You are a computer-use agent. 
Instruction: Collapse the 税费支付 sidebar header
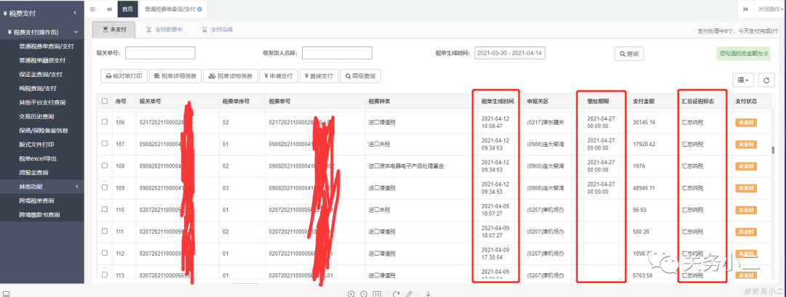click(x=42, y=13)
